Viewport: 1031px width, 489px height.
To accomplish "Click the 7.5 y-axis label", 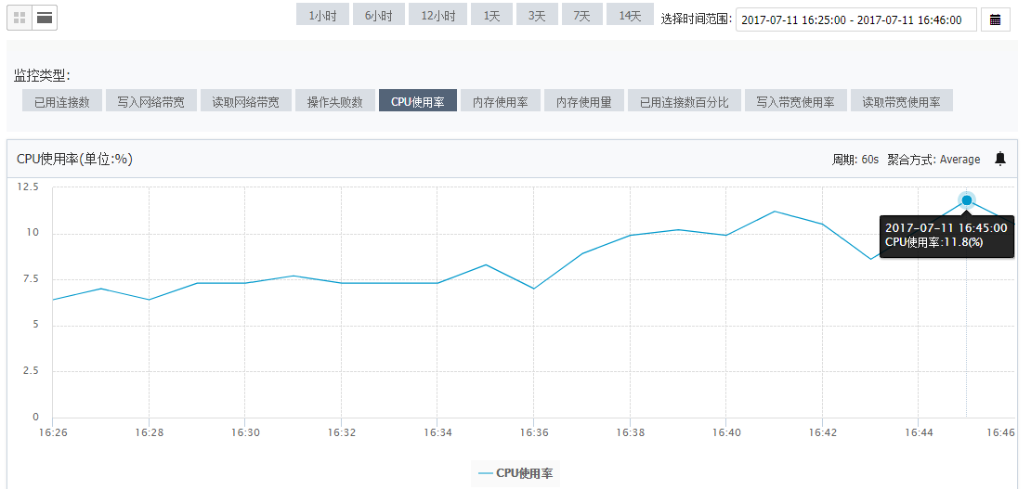I will [31, 278].
